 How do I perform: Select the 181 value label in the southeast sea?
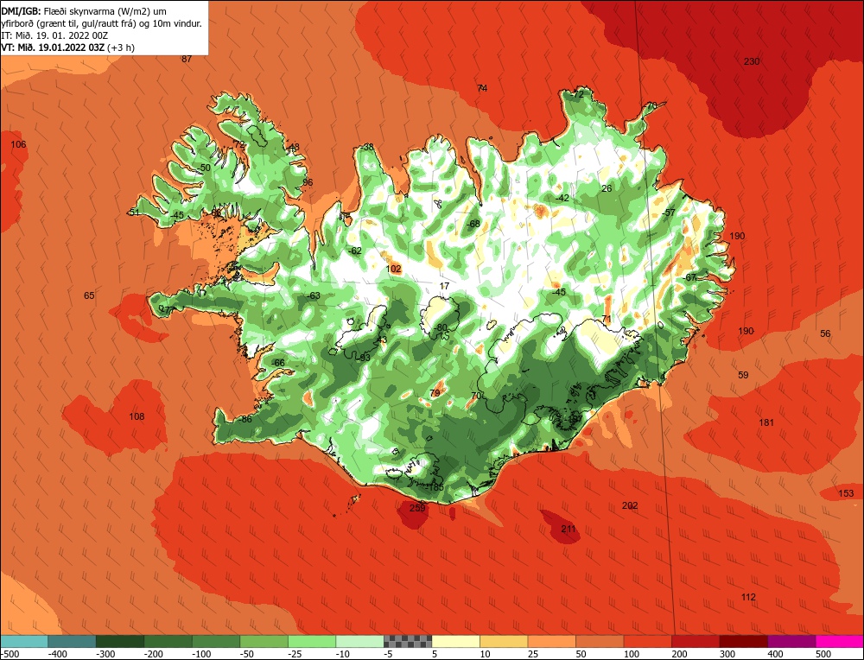coord(766,422)
